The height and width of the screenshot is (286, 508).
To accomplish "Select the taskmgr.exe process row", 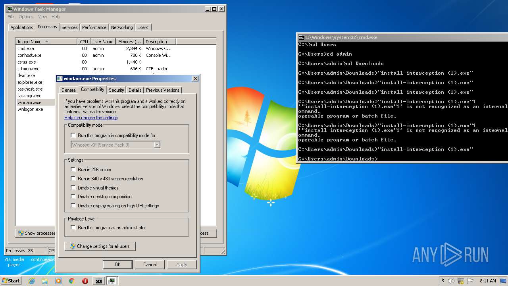I will click(35, 96).
